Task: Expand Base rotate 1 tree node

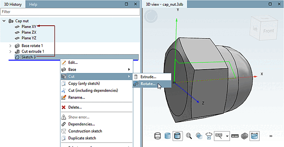Action: tap(10, 46)
